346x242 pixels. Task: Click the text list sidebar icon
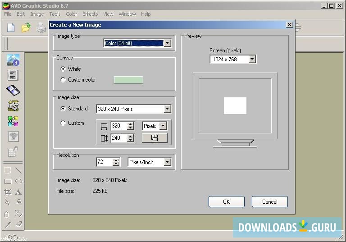13,75
